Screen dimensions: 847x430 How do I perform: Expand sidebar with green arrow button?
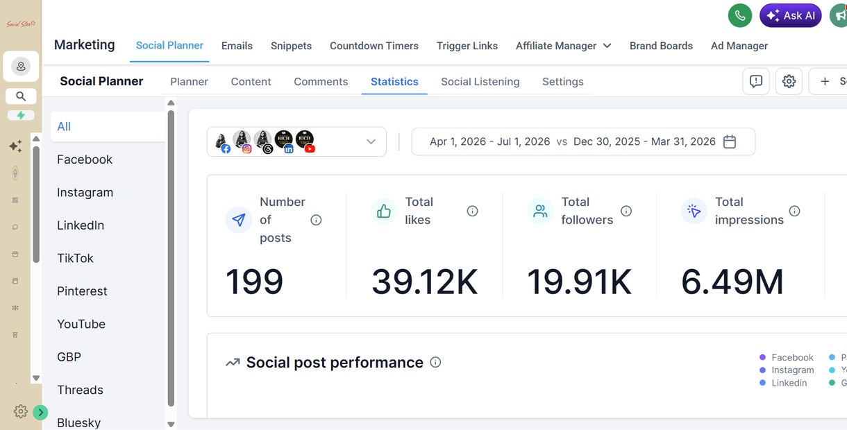[x=40, y=412]
